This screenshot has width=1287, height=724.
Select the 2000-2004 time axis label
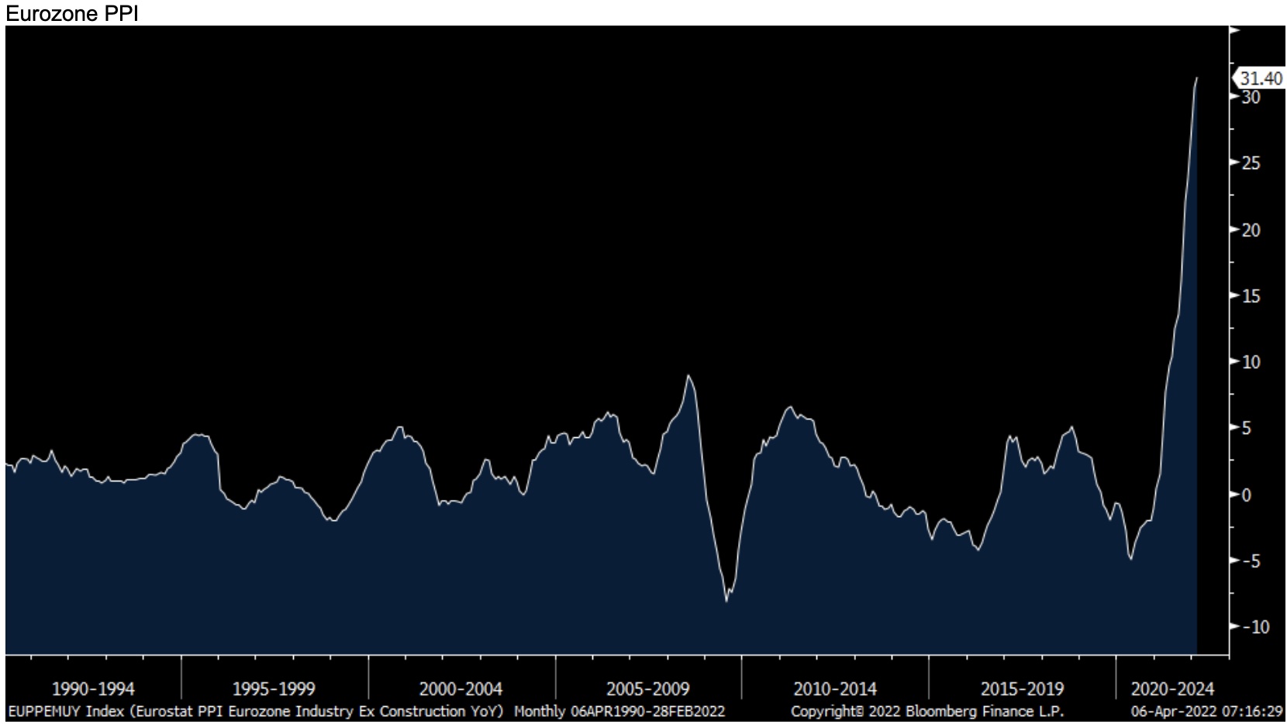(x=461, y=688)
